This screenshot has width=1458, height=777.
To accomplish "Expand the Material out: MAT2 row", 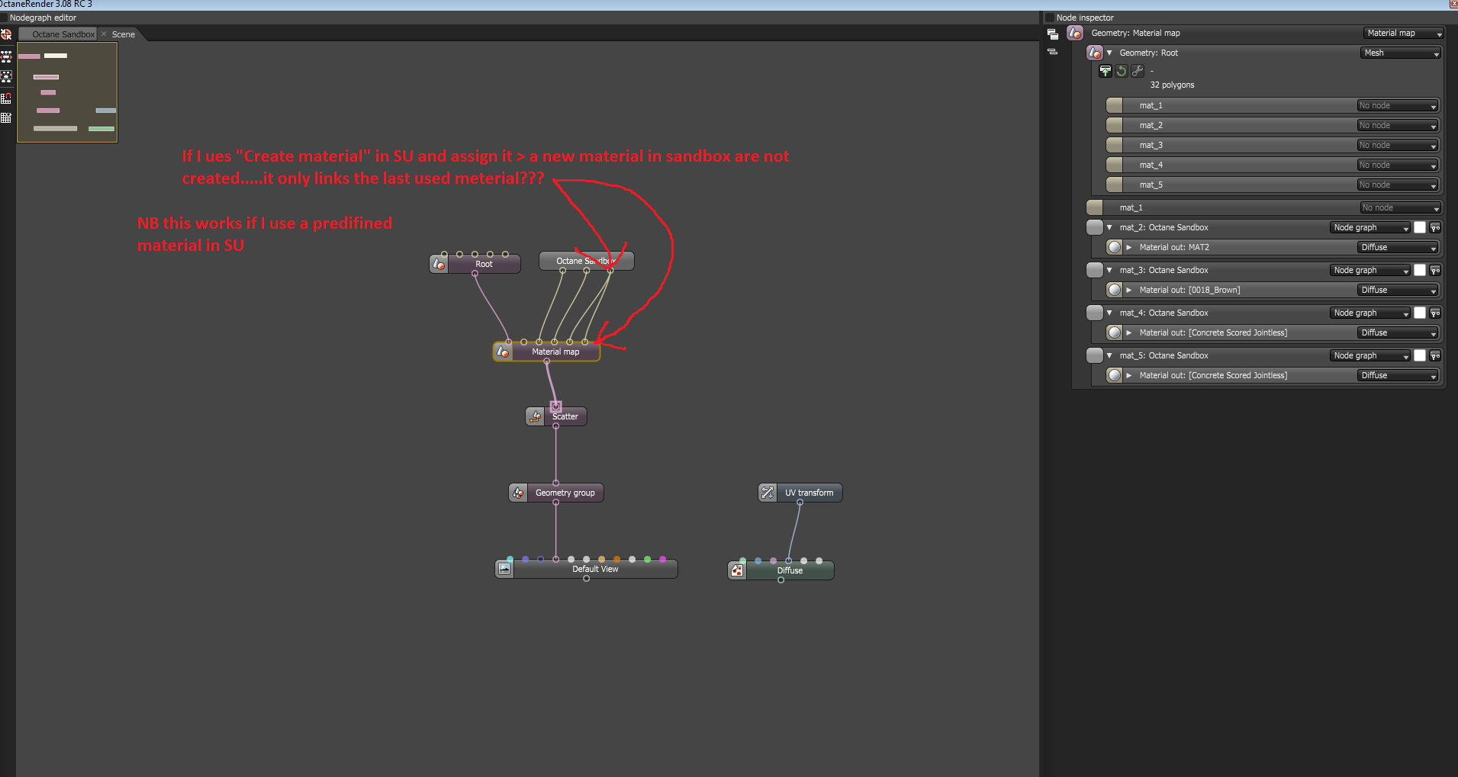I will [x=1129, y=247].
